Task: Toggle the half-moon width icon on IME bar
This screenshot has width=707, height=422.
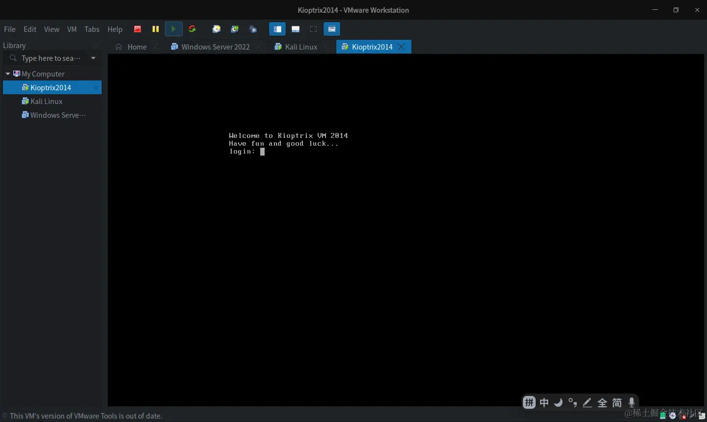Action: [x=558, y=403]
